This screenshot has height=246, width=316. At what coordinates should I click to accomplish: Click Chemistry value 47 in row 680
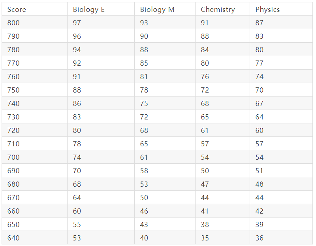tap(205, 184)
